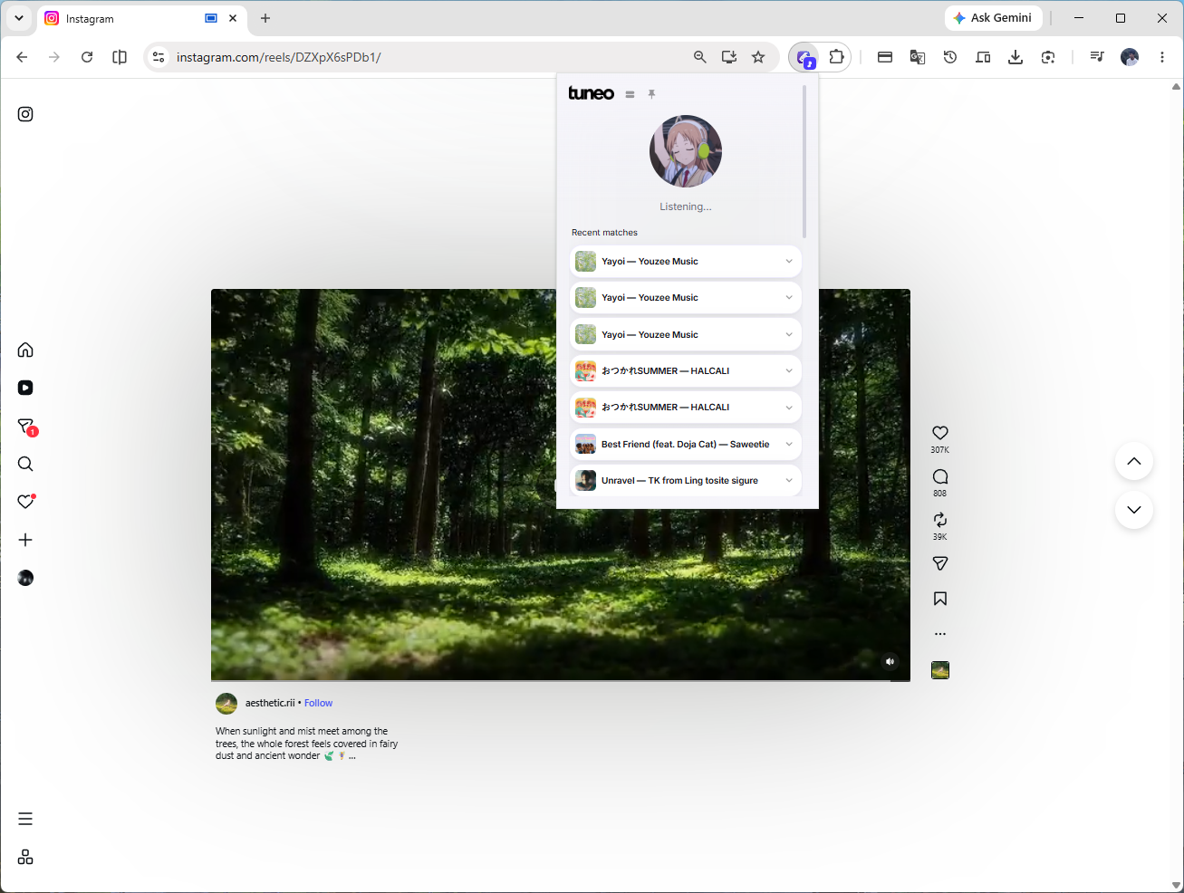
Task: Open the Instagram More menu
Action: tap(25, 819)
